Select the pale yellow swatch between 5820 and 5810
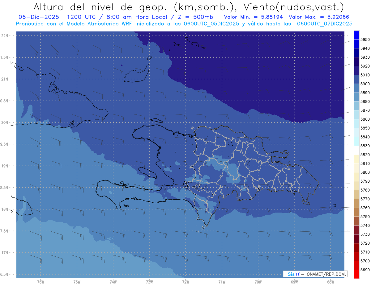This screenshot has height=286, width=371. pyautogui.click(x=356, y=159)
